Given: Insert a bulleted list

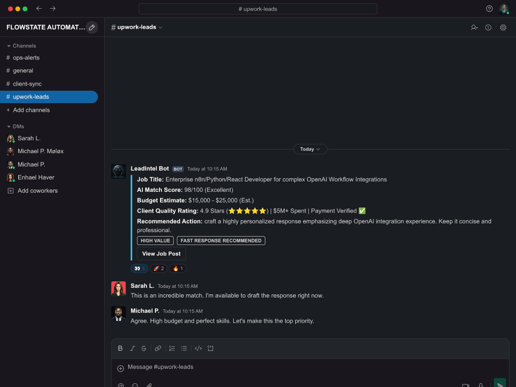Looking at the screenshot, I should 184,348.
